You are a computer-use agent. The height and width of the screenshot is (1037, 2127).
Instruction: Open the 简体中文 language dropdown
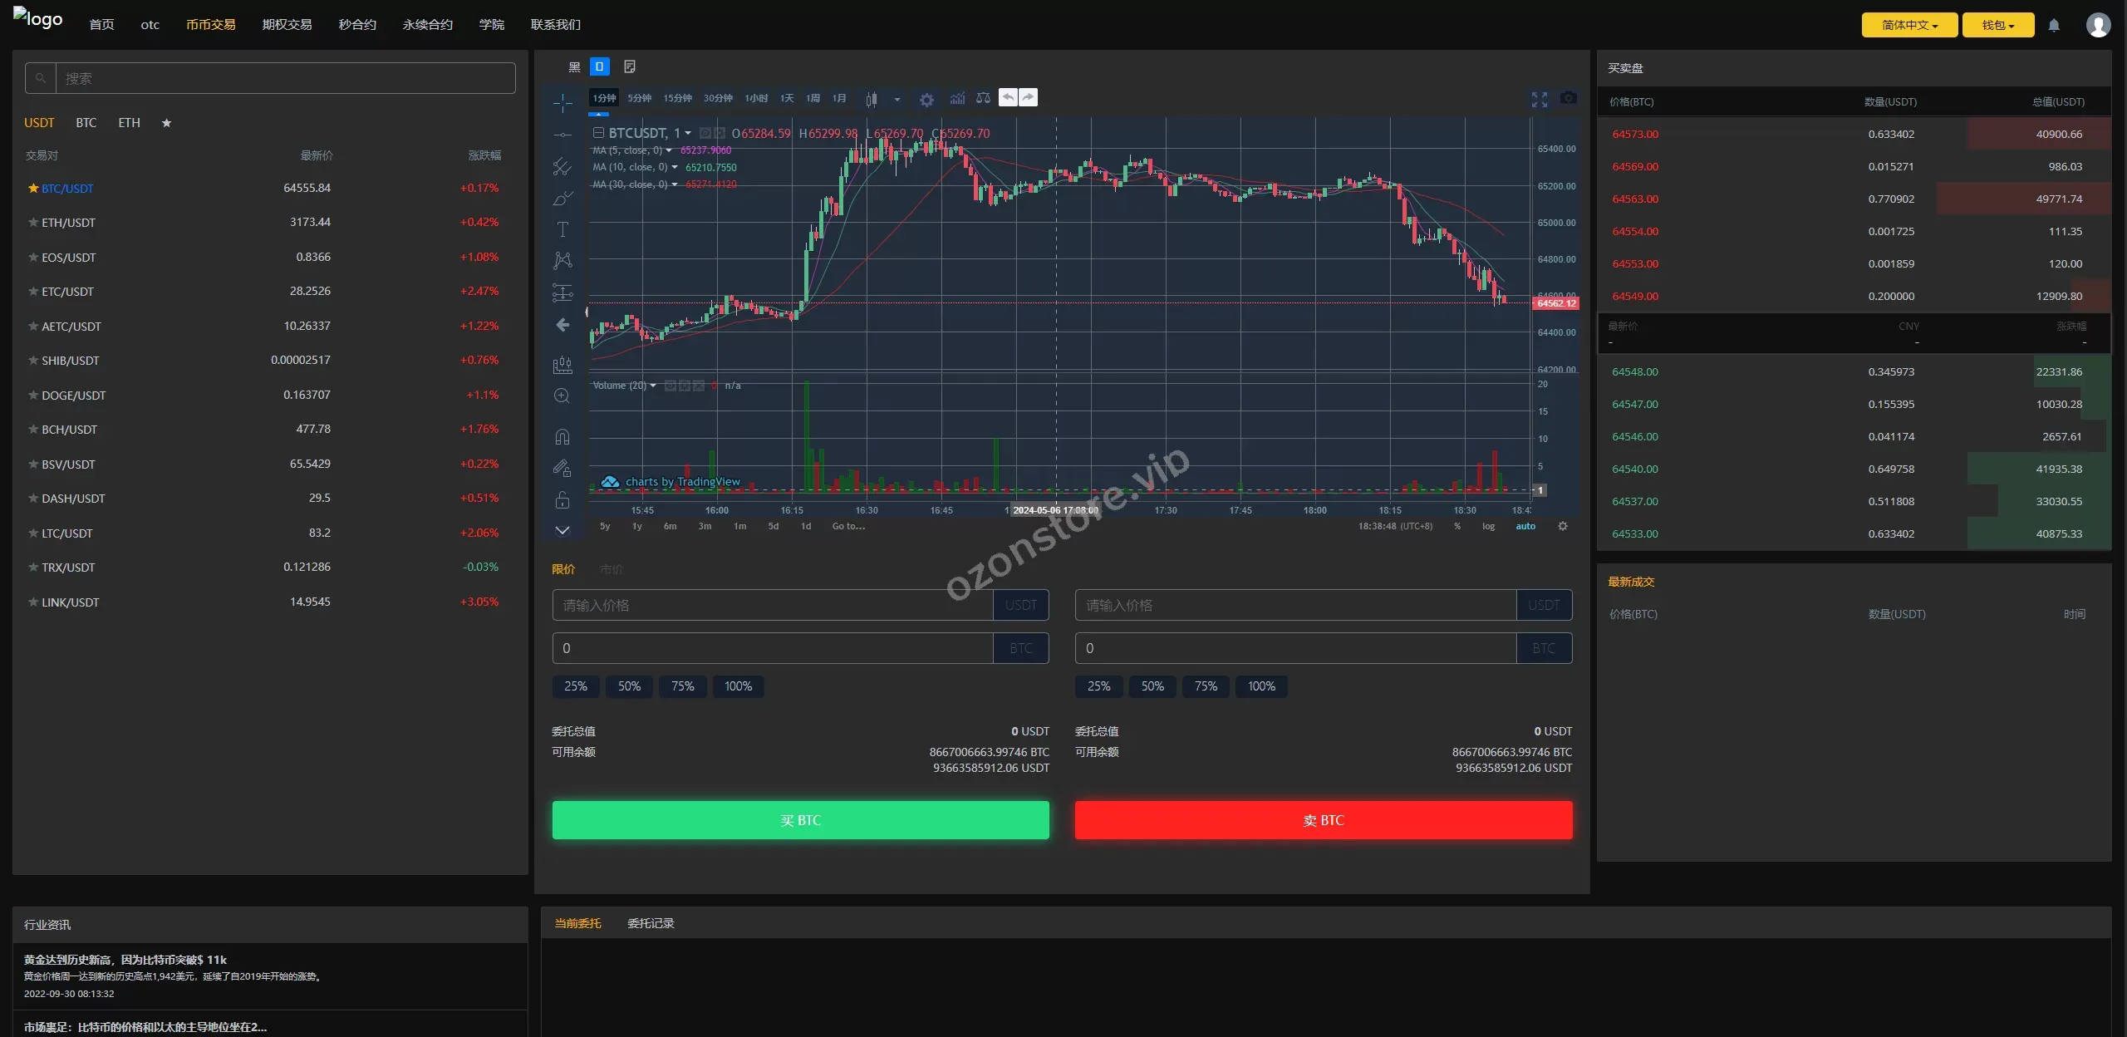tap(1908, 25)
